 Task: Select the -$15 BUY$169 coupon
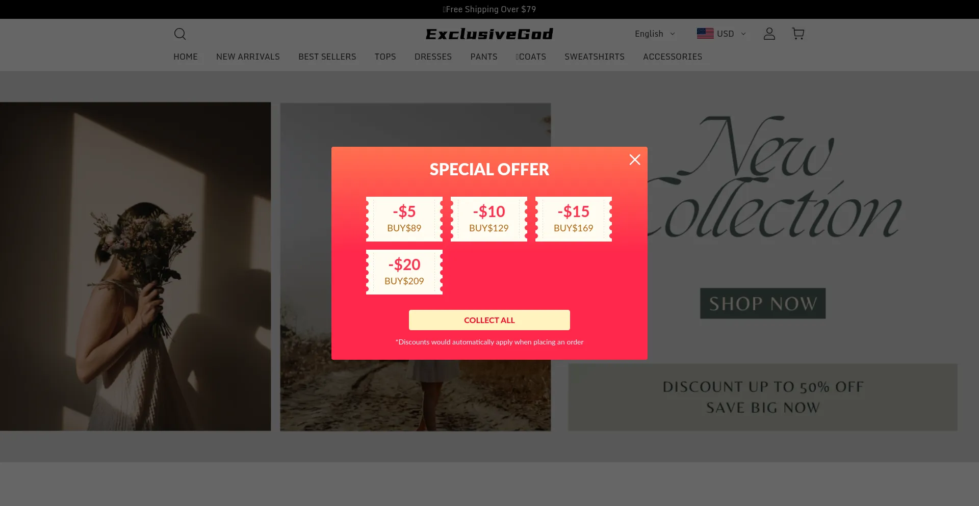click(574, 219)
